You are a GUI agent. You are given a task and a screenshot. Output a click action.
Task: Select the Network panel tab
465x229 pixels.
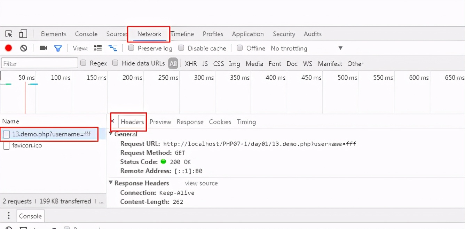pyautogui.click(x=149, y=34)
